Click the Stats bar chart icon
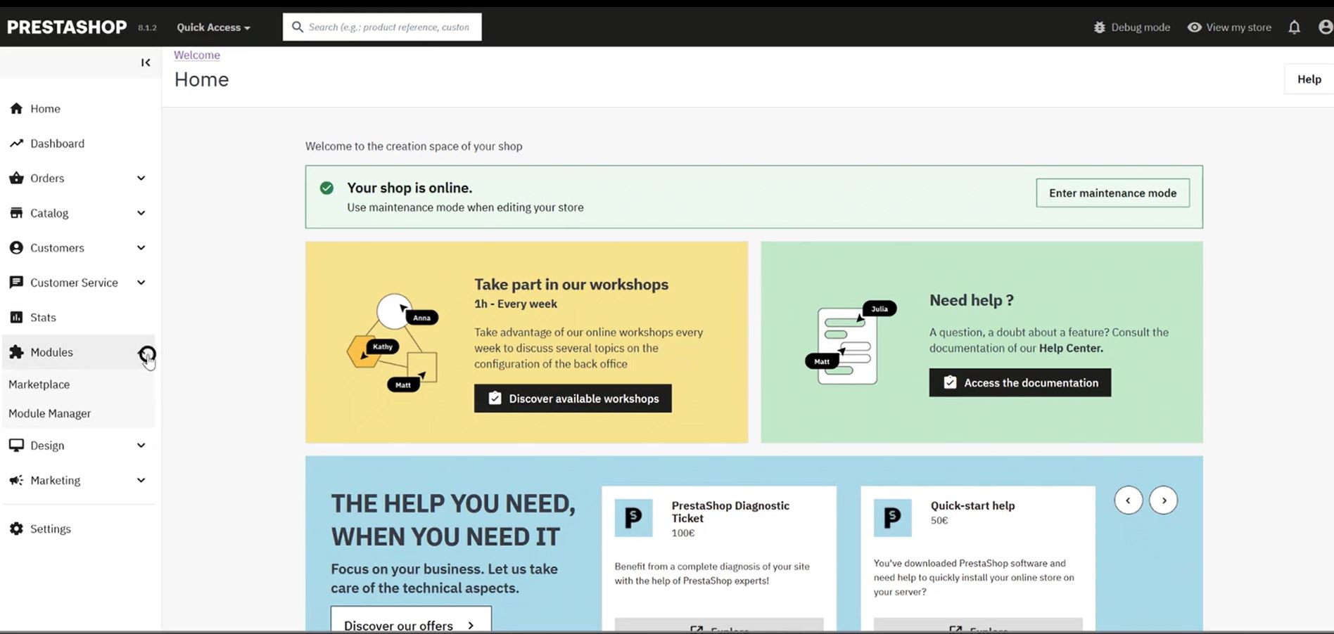The image size is (1334, 634). click(16, 317)
